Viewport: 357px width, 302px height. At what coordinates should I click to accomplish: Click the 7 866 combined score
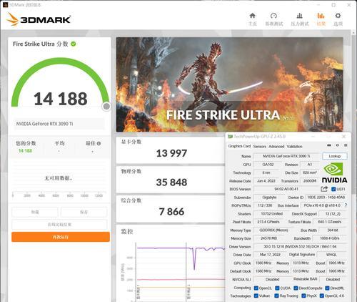(171, 211)
